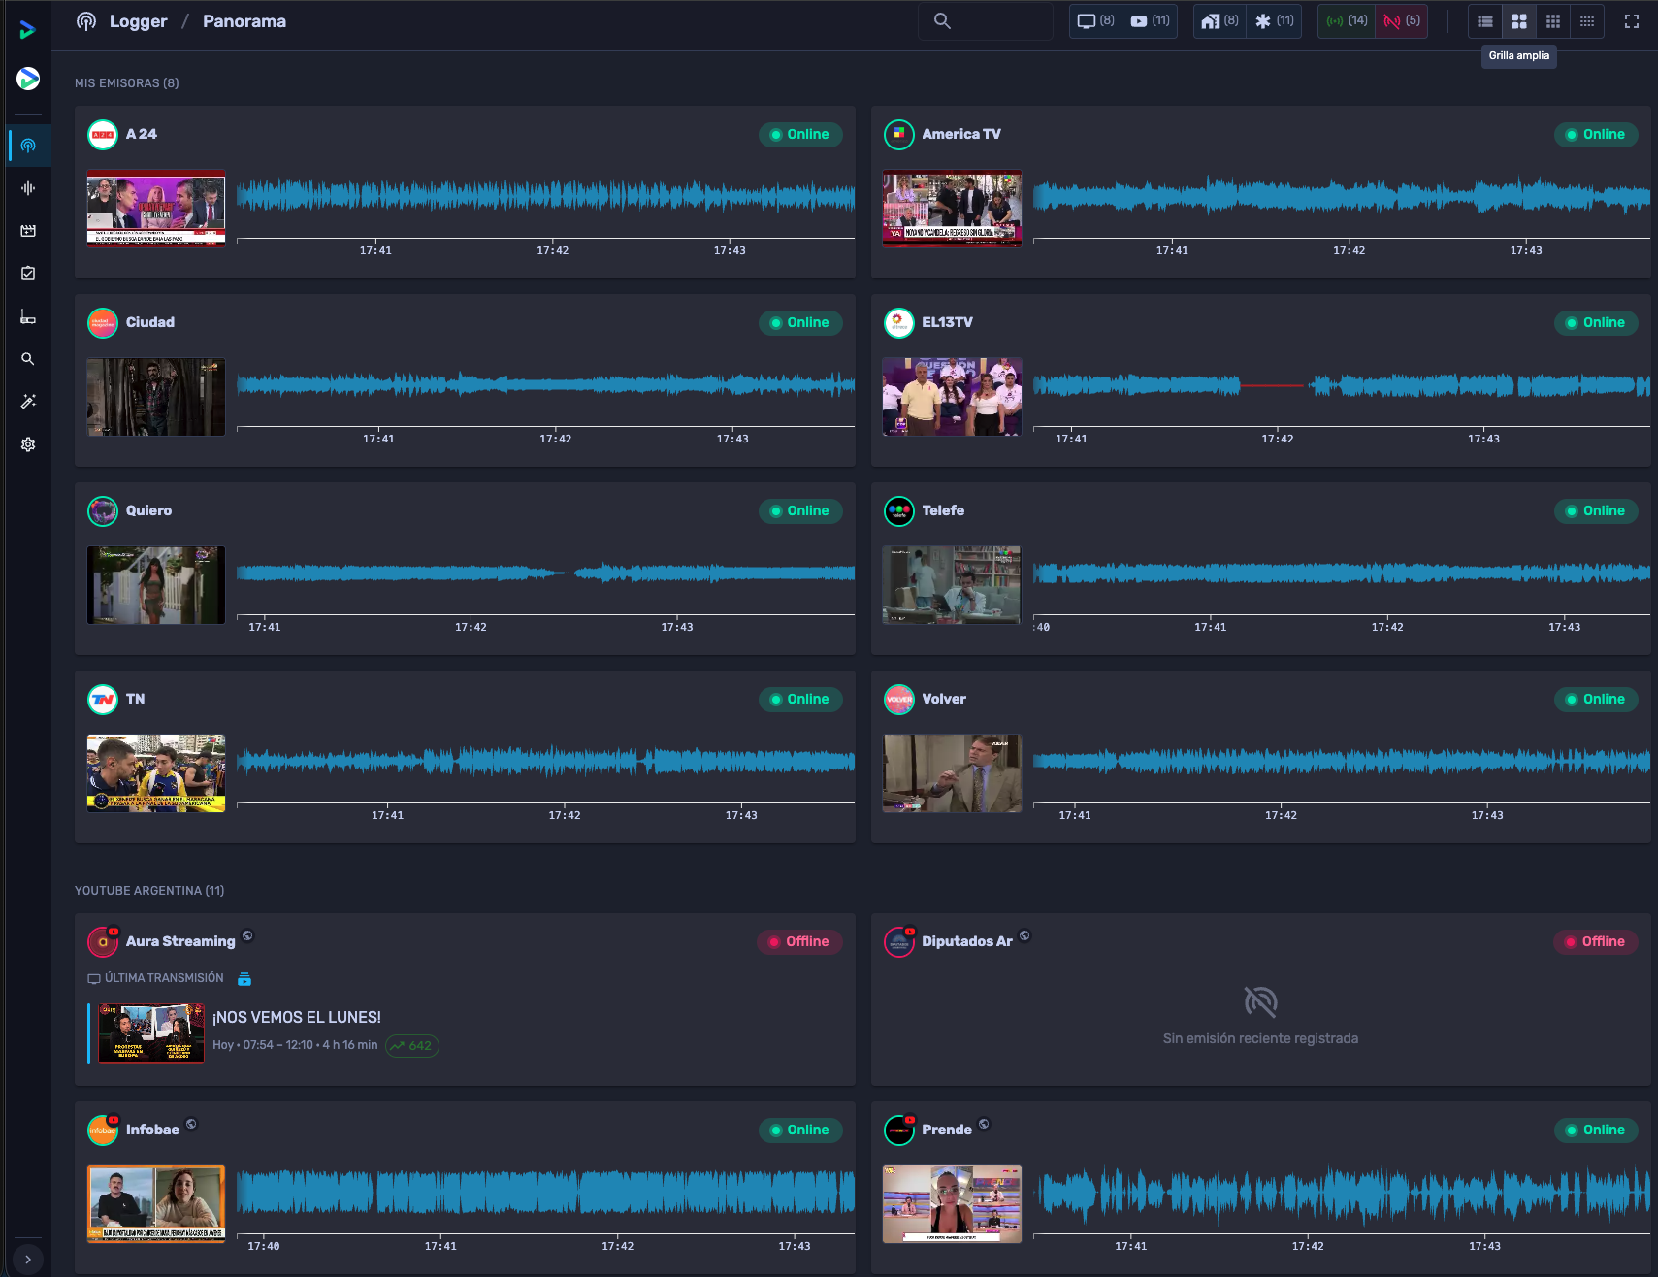Click external link icon beside Diputados Ar
Image resolution: width=1658 pixels, height=1277 pixels.
[1024, 935]
